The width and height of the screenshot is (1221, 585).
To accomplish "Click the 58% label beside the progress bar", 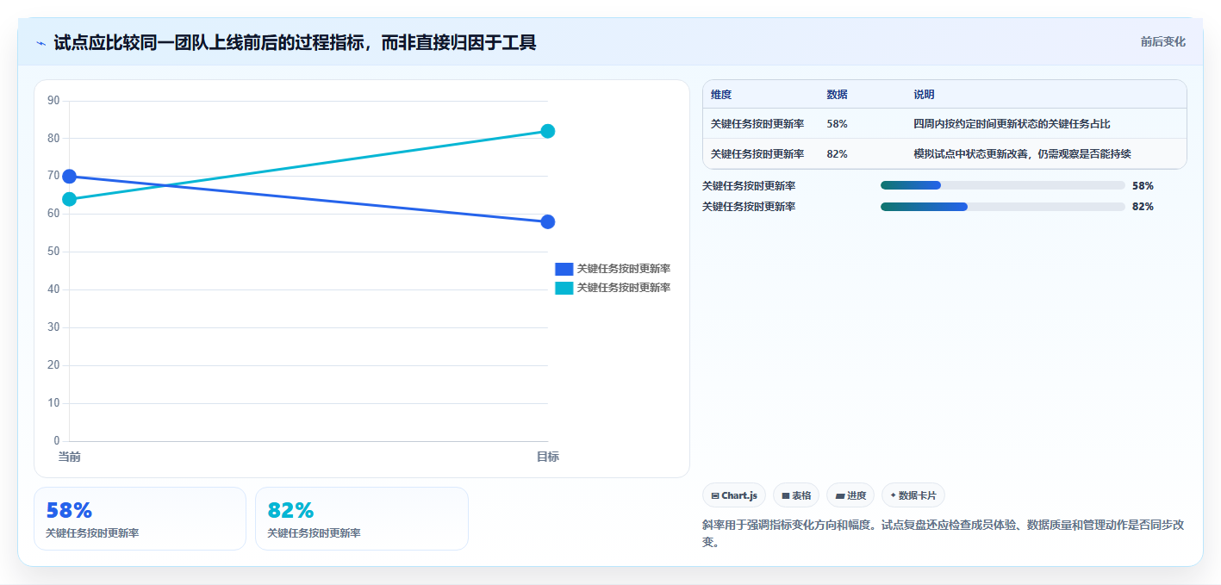I will (1143, 185).
